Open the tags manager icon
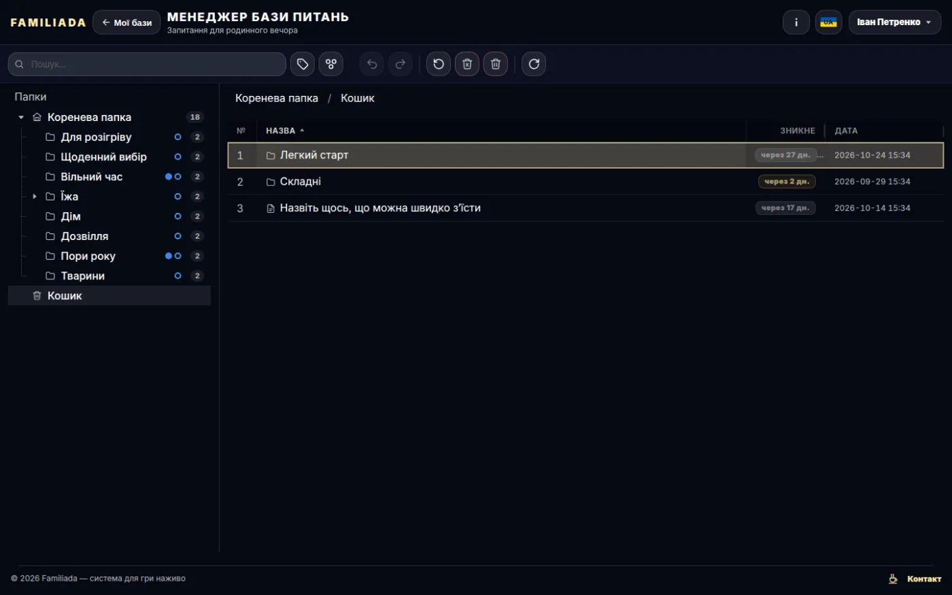This screenshot has width=952, height=595. point(303,64)
